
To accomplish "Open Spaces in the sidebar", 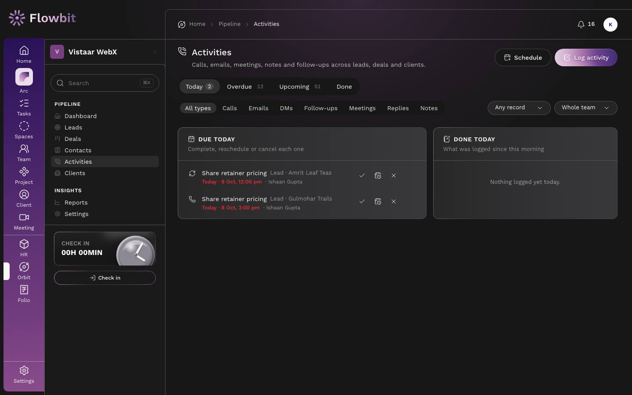I will tap(24, 130).
